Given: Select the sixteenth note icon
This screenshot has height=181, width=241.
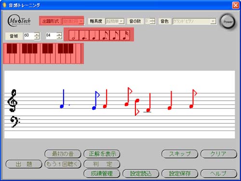Looking at the screenshot, I should pos(125,35).
